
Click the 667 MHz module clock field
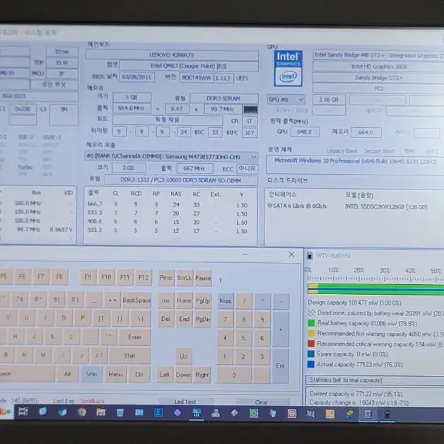(194, 168)
